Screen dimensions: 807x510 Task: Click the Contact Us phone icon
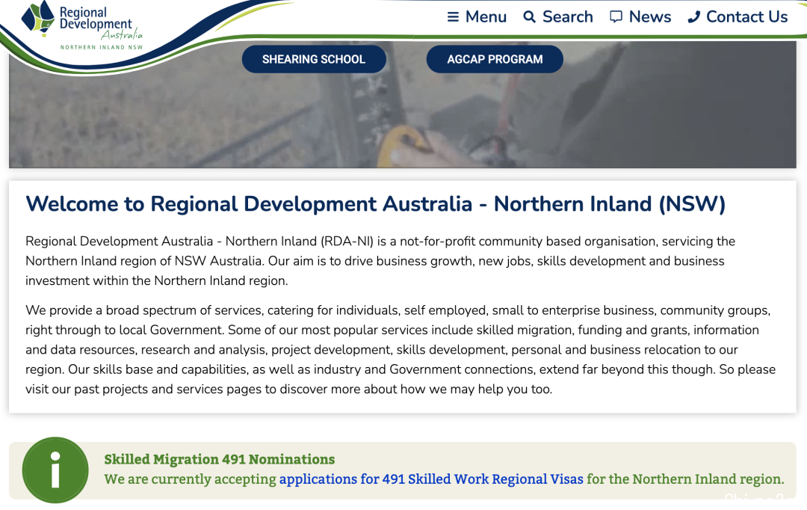[693, 17]
